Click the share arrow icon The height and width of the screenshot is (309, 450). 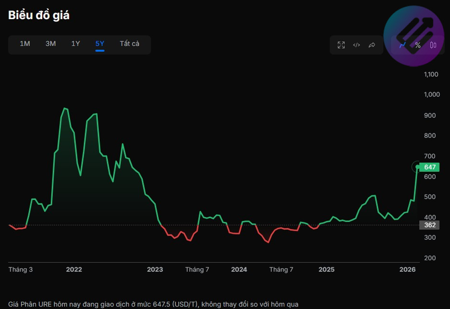[372, 45]
